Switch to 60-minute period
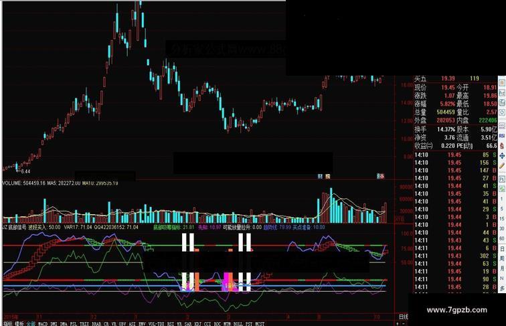The image size is (506, 326). point(502,238)
